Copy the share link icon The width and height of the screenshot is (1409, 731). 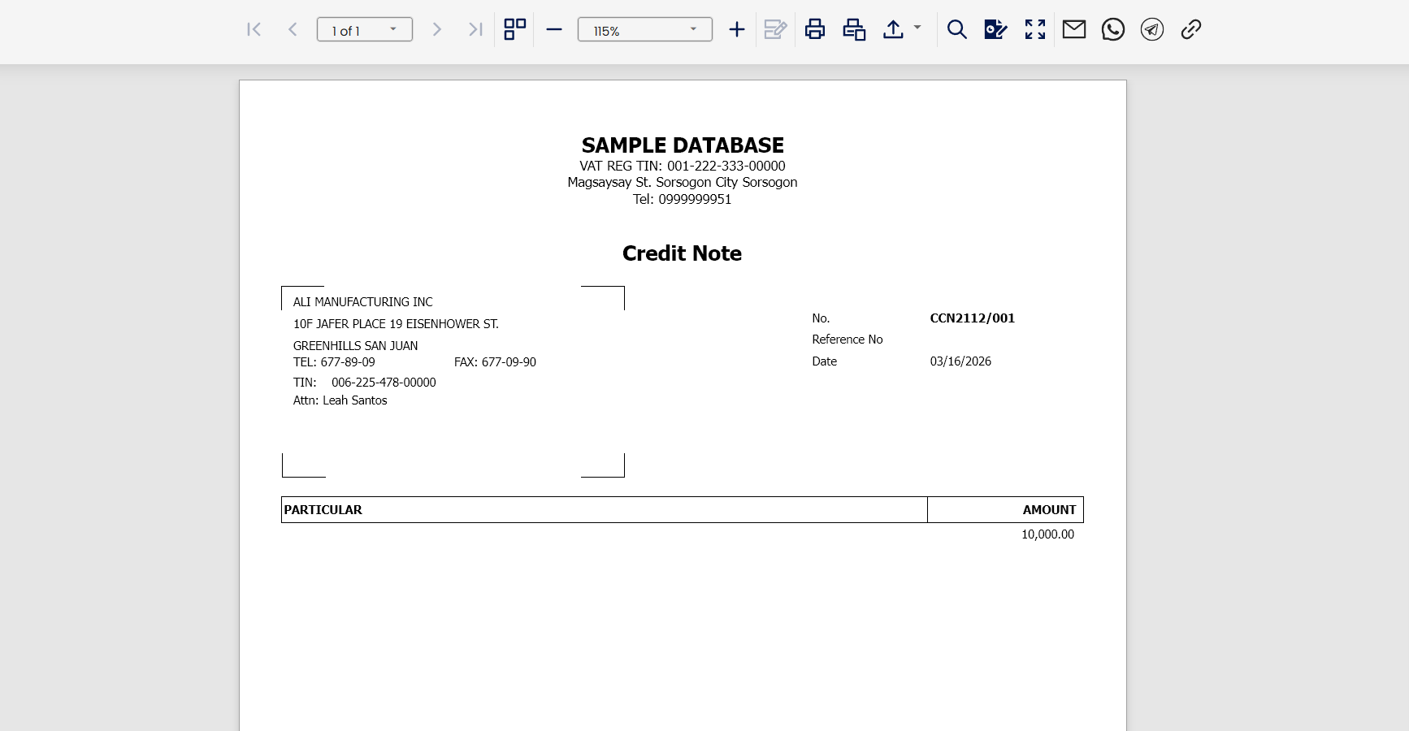[x=1191, y=30]
